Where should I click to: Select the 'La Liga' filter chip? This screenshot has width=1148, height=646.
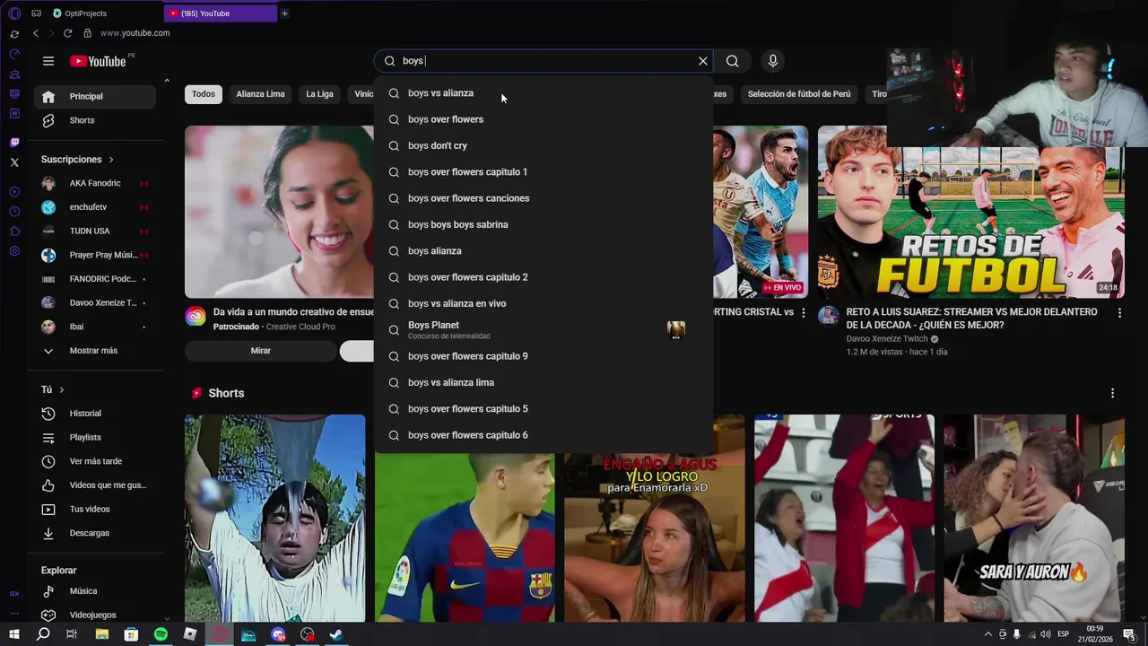click(x=319, y=94)
